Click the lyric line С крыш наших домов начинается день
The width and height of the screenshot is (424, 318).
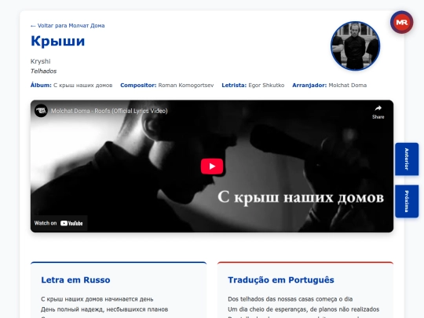click(97, 299)
